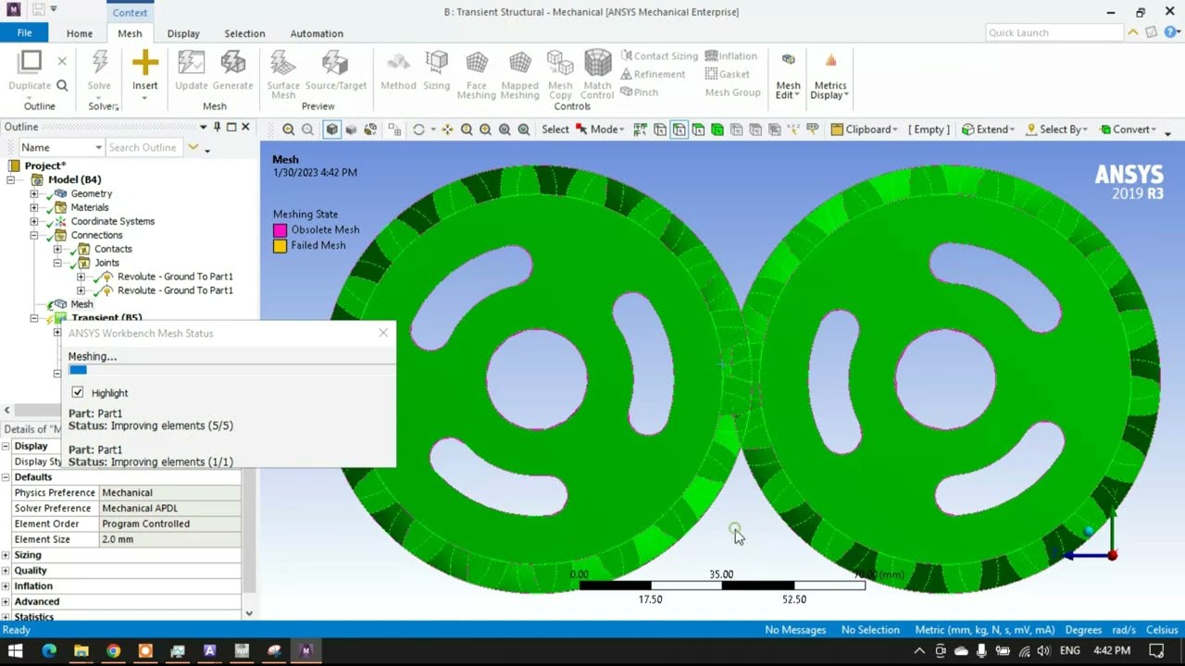This screenshot has width=1185, height=666.
Task: Click the Quick Launch search box
Action: (x=1054, y=32)
